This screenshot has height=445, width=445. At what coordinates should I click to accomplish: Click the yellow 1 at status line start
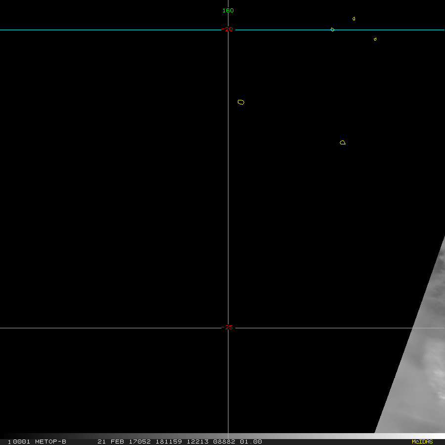(9, 442)
